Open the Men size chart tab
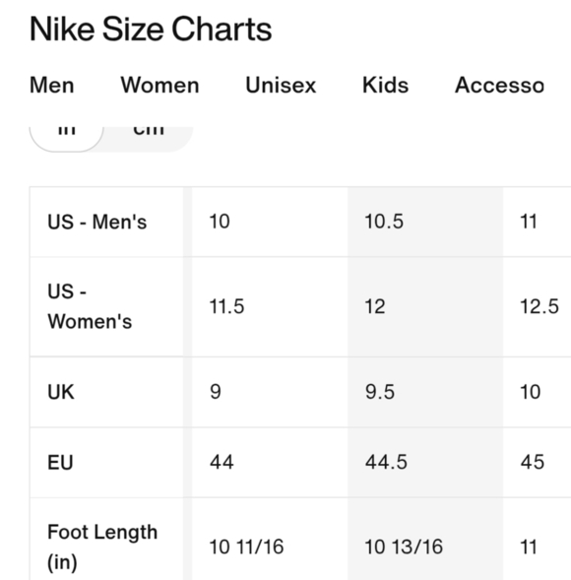This screenshot has height=580, width=571. tap(52, 86)
